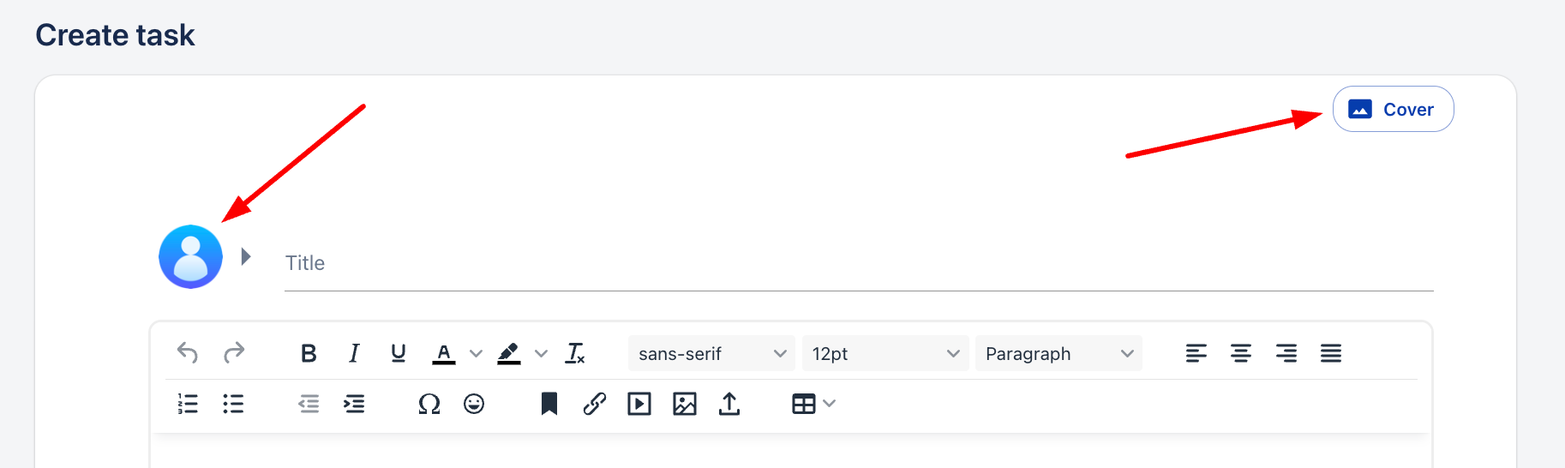Image resolution: width=1565 pixels, height=468 pixels.
Task: Open the sans-serif font family dropdown
Action: coord(711,353)
